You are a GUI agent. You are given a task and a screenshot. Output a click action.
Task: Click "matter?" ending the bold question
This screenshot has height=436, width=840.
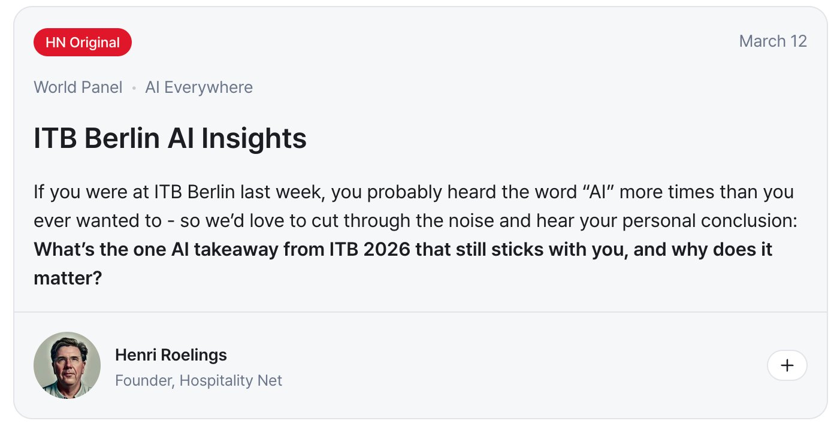click(68, 277)
